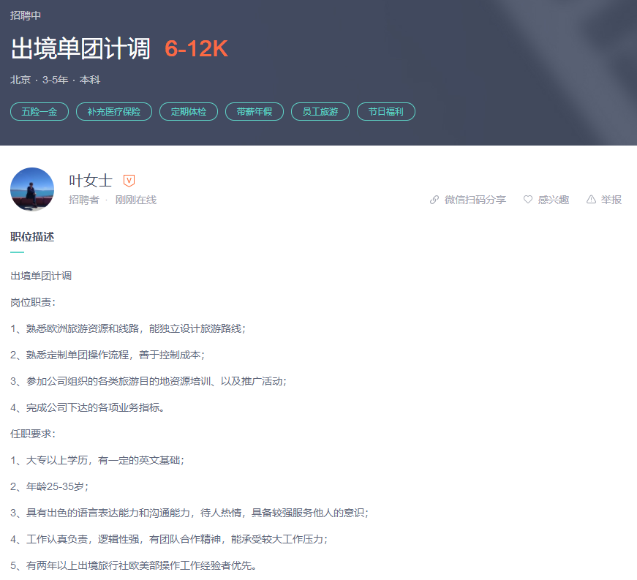Select the 带薪年假 benefit tag
This screenshot has height=580, width=637.
(x=255, y=112)
